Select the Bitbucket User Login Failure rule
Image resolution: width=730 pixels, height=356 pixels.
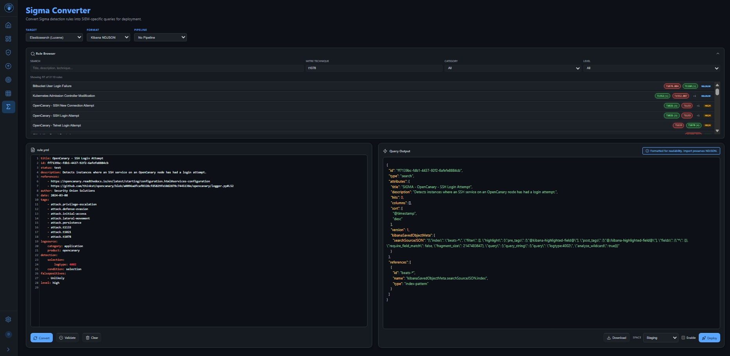pyautogui.click(x=52, y=86)
